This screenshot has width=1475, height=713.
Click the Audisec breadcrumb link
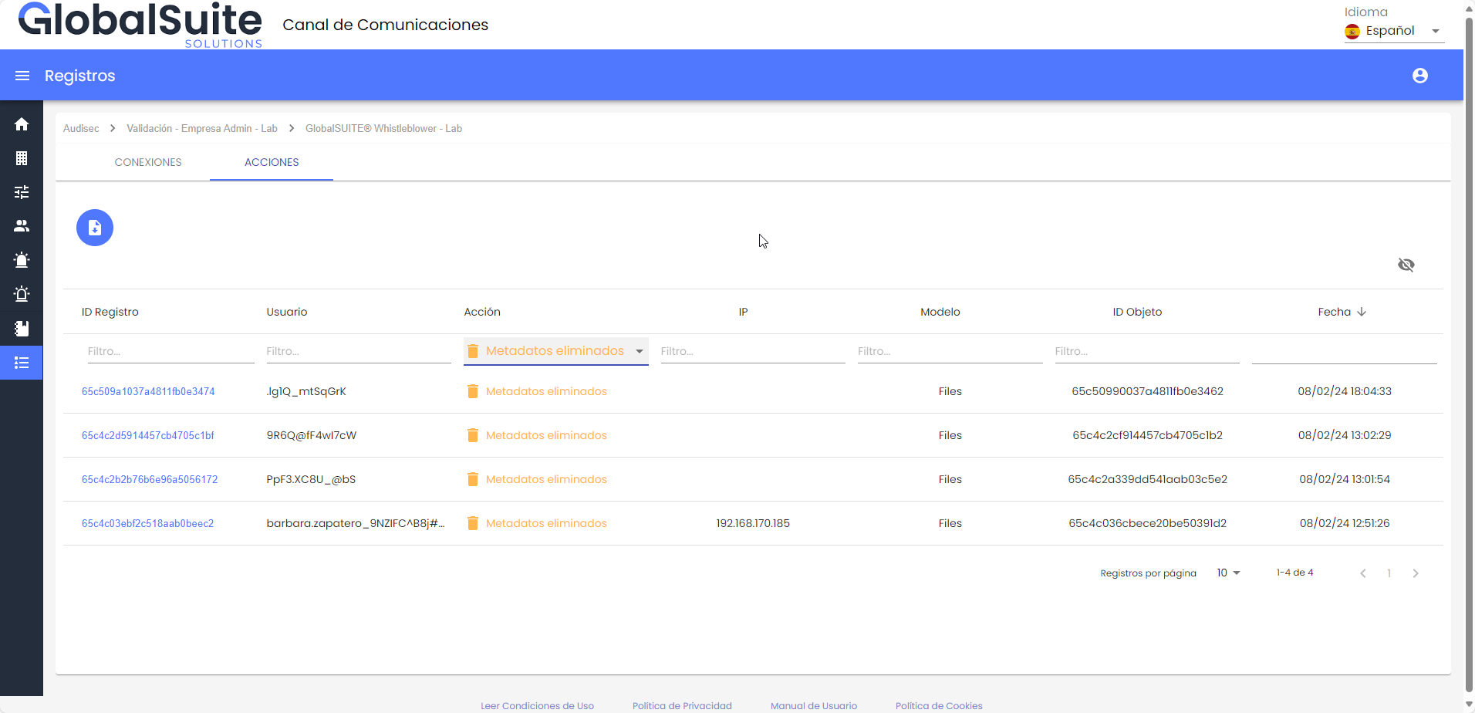pos(81,128)
